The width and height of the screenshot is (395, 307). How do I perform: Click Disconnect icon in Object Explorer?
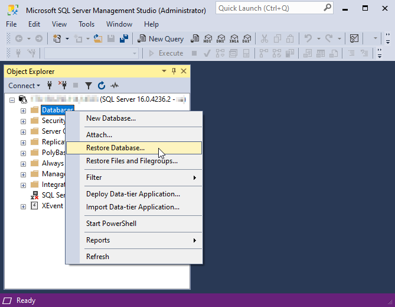[63, 86]
